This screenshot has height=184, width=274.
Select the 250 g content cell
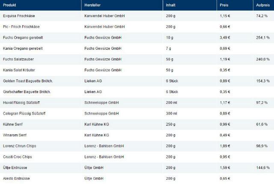tap(170, 124)
